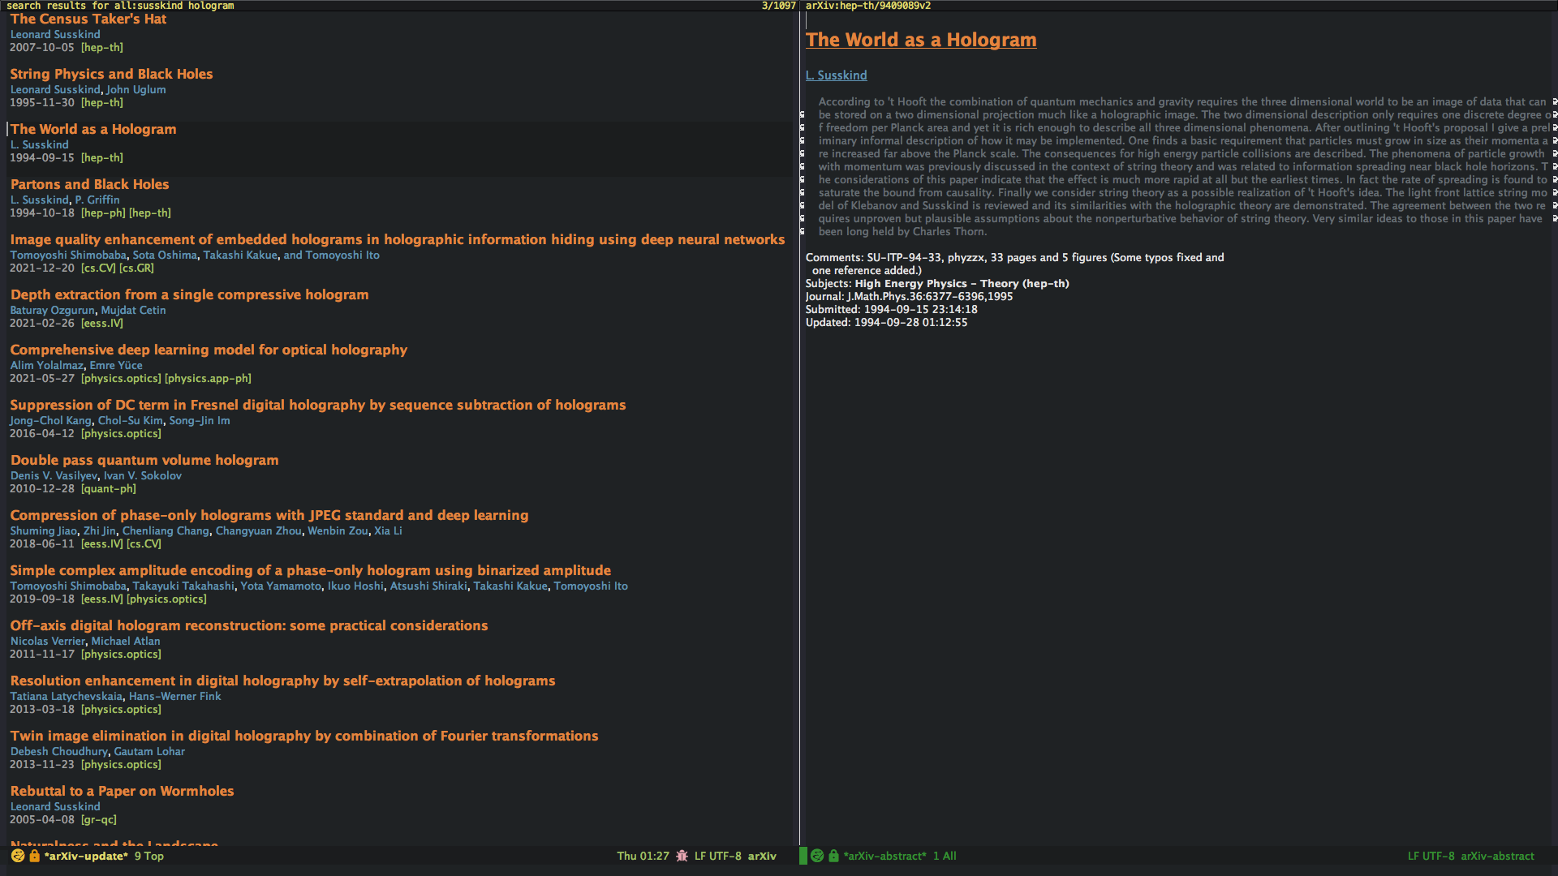Select The Census Taker's Hat entry
This screenshot has height=876, width=1558.
pos(88,19)
